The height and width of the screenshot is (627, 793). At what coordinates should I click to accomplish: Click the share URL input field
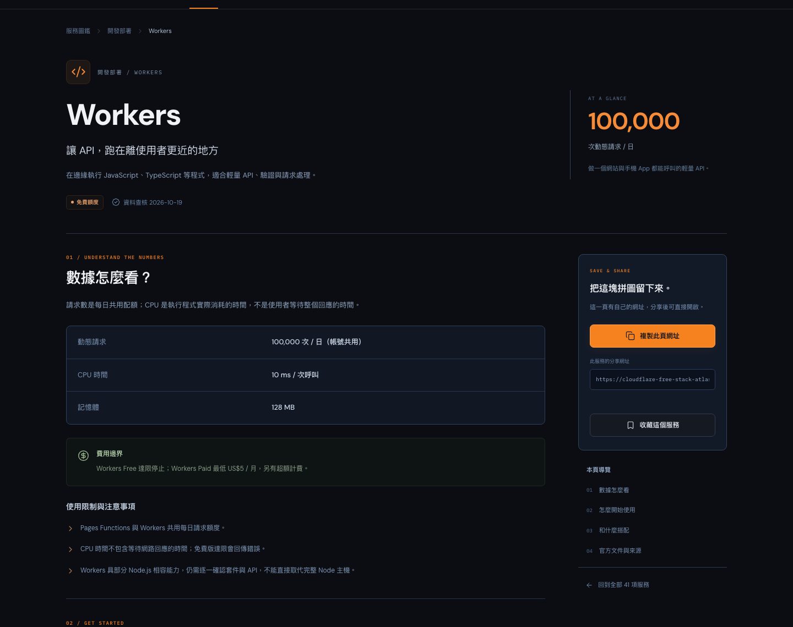[653, 380]
